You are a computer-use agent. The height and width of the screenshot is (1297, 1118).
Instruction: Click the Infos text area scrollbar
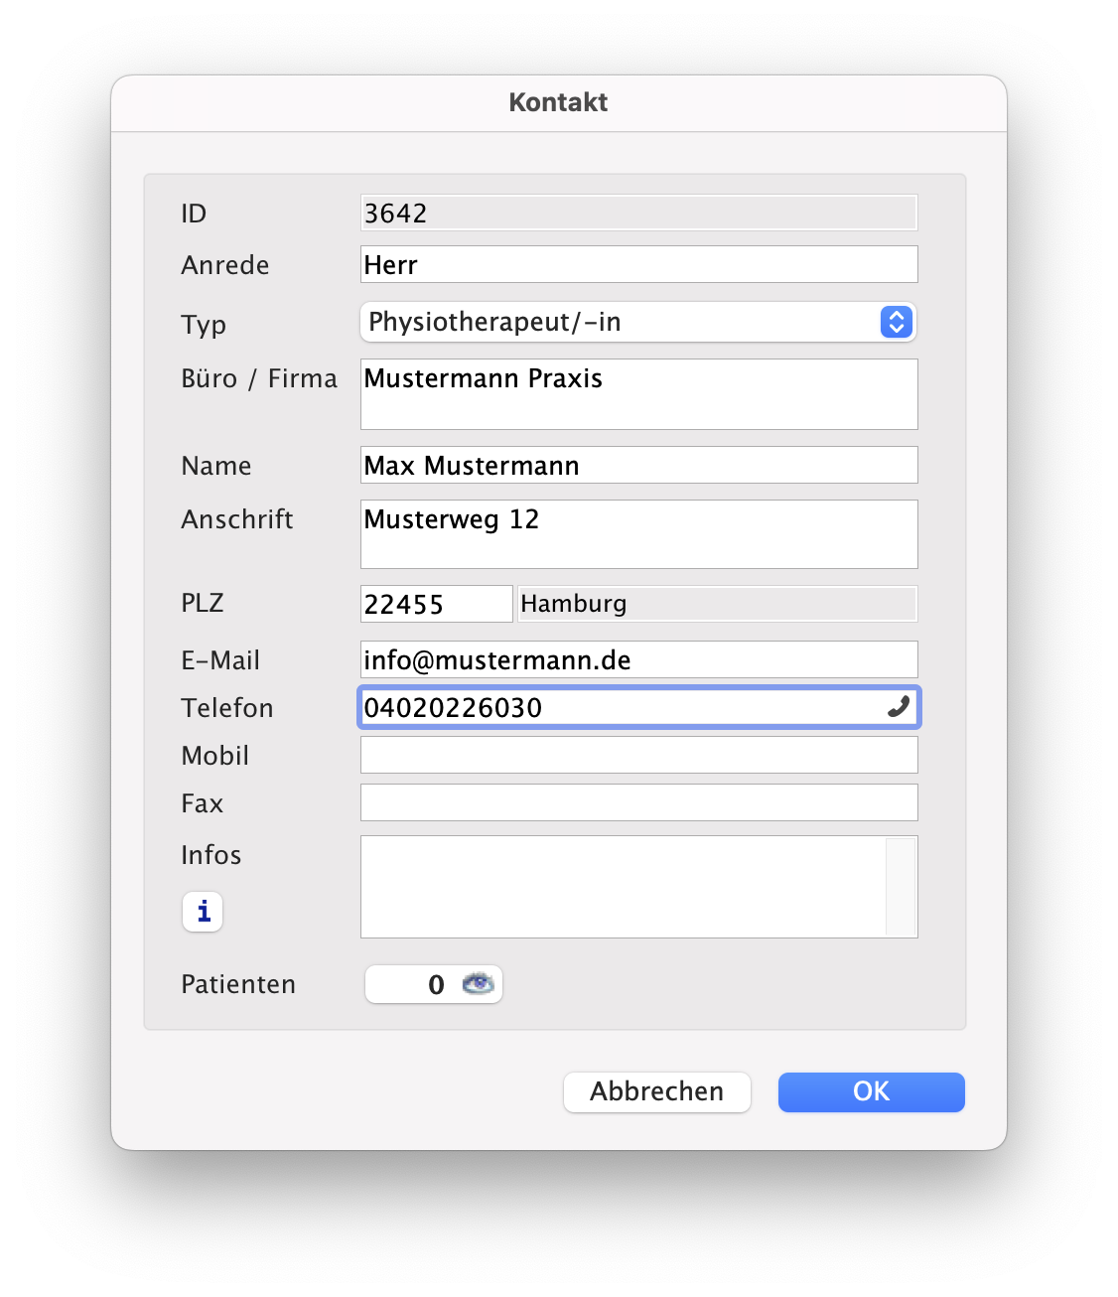click(901, 887)
